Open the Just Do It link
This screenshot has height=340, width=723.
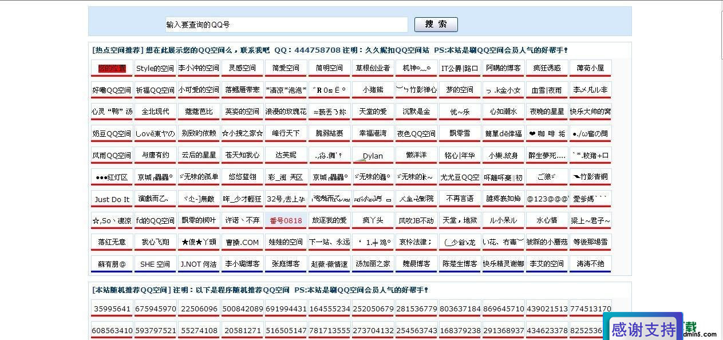112,199
